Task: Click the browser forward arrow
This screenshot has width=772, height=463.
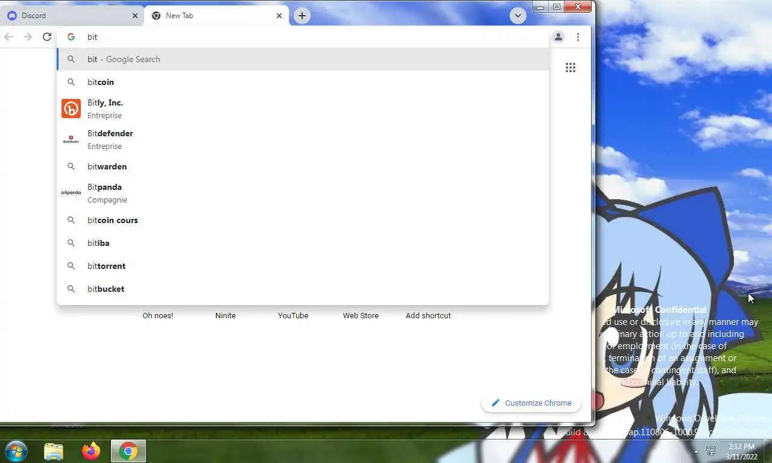Action: point(28,37)
